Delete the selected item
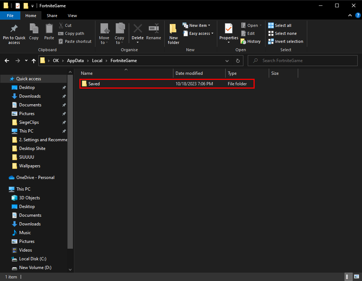 click(x=137, y=33)
